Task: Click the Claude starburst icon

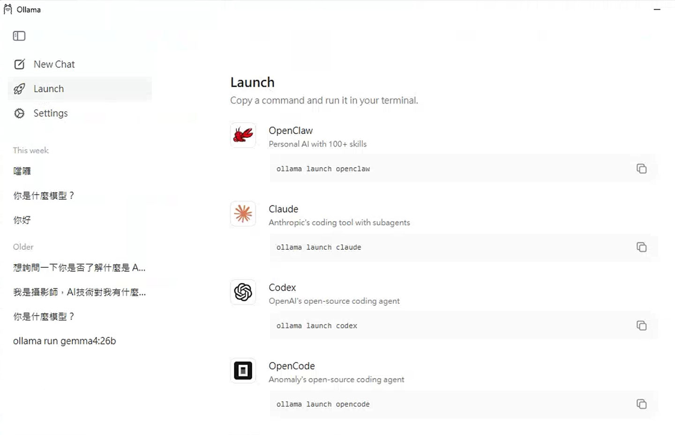Action: (x=243, y=214)
